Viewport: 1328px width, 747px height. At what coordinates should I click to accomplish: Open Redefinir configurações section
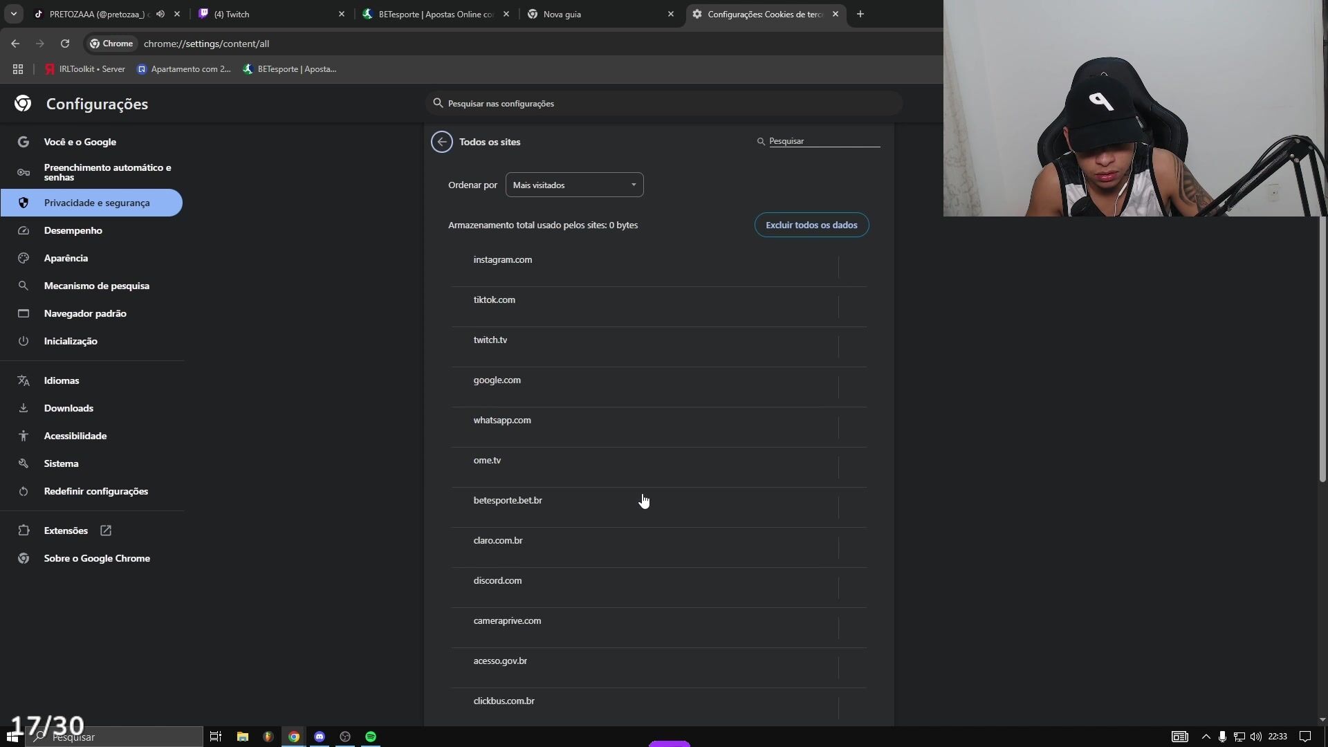[92, 491]
